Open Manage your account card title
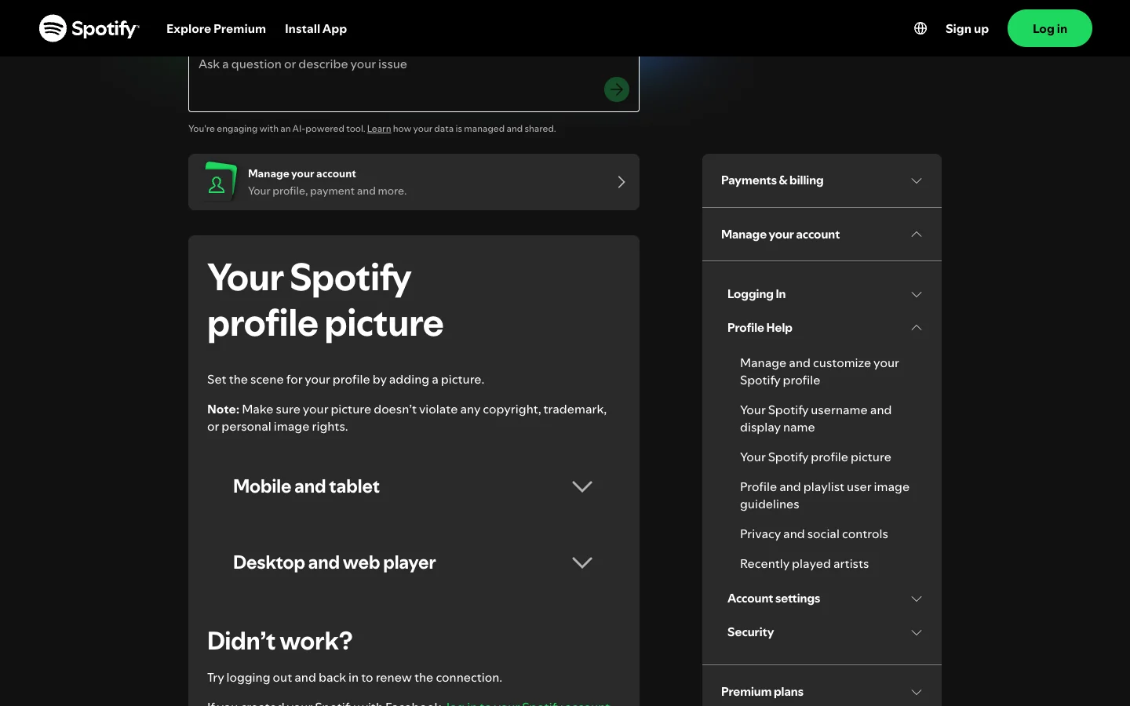The image size is (1130, 706). point(301,173)
